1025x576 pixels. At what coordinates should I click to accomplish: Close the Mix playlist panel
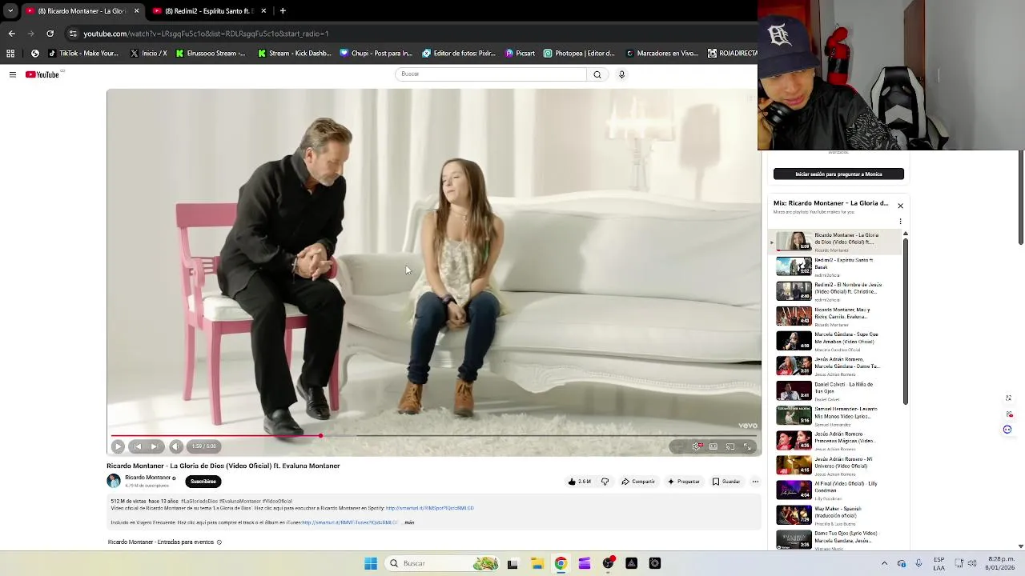pyautogui.click(x=900, y=206)
